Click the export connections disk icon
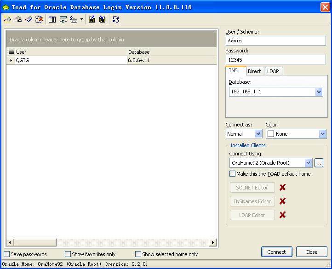 tap(92, 19)
